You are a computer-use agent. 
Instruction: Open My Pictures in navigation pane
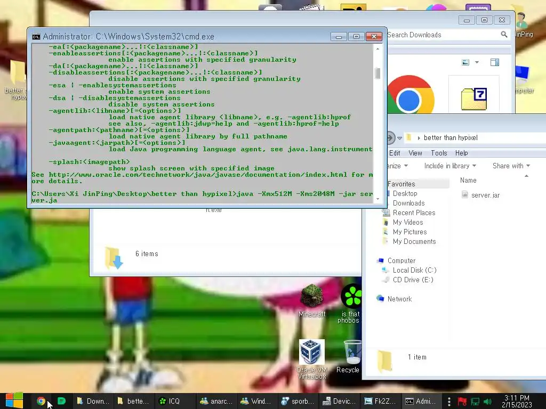409,232
